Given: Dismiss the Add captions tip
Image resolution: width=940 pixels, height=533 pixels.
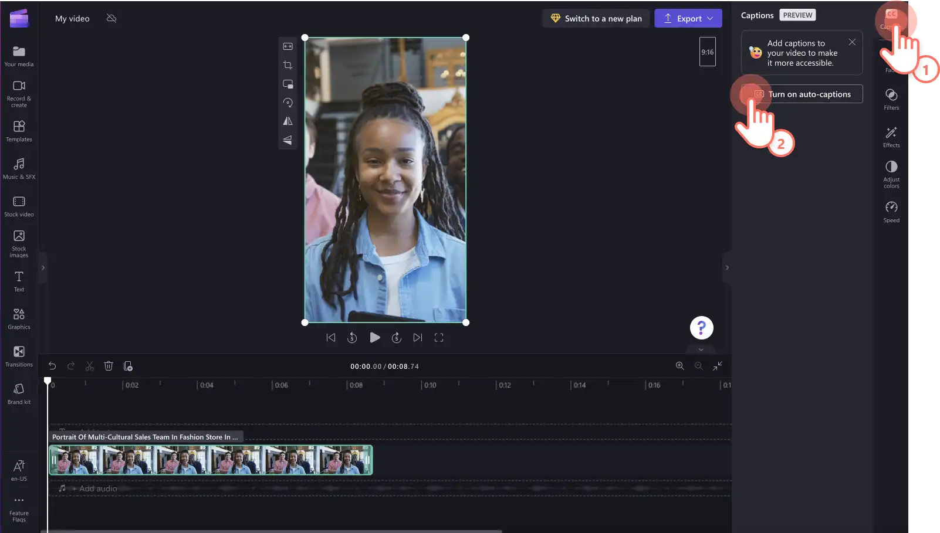Looking at the screenshot, I should point(852,42).
